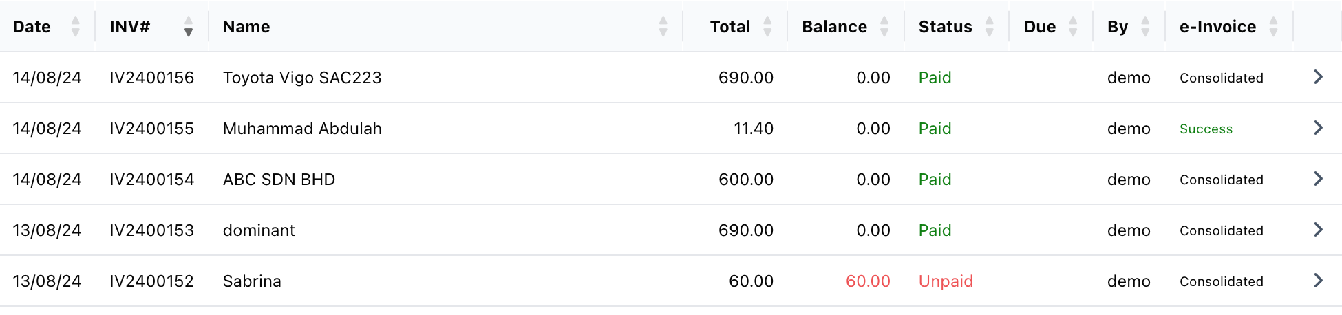Click the Unpaid status for Sabrina
Image resolution: width=1342 pixels, height=315 pixels.
946,281
